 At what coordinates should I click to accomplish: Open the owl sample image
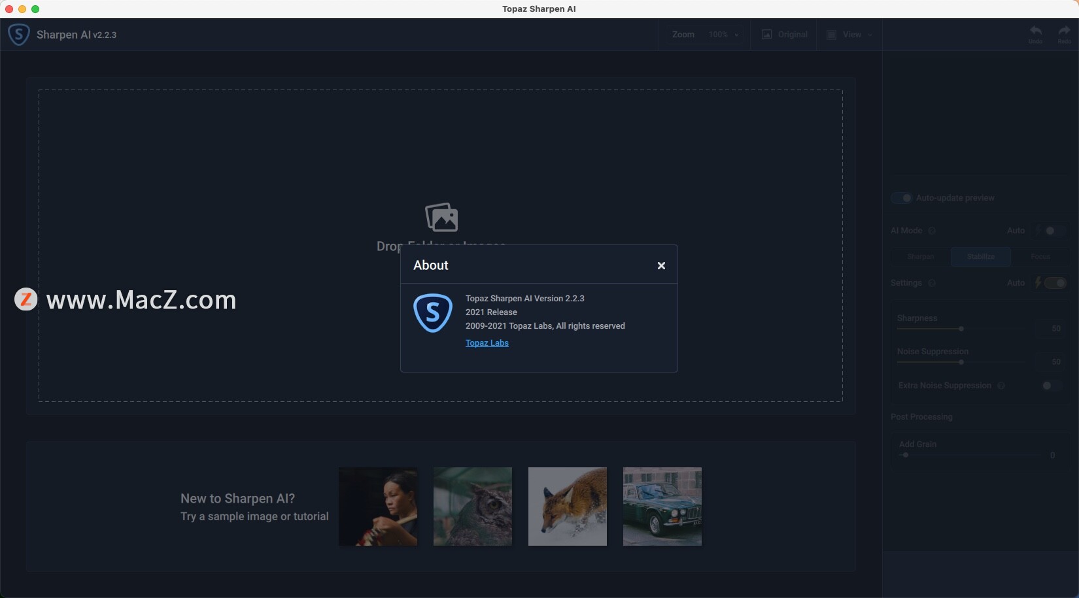pyautogui.click(x=473, y=507)
